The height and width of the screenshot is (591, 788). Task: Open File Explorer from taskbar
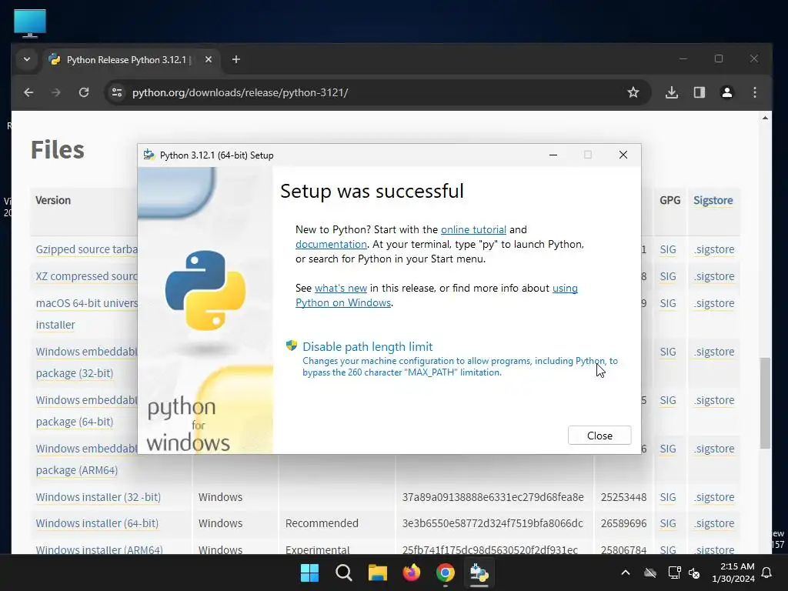tap(377, 573)
